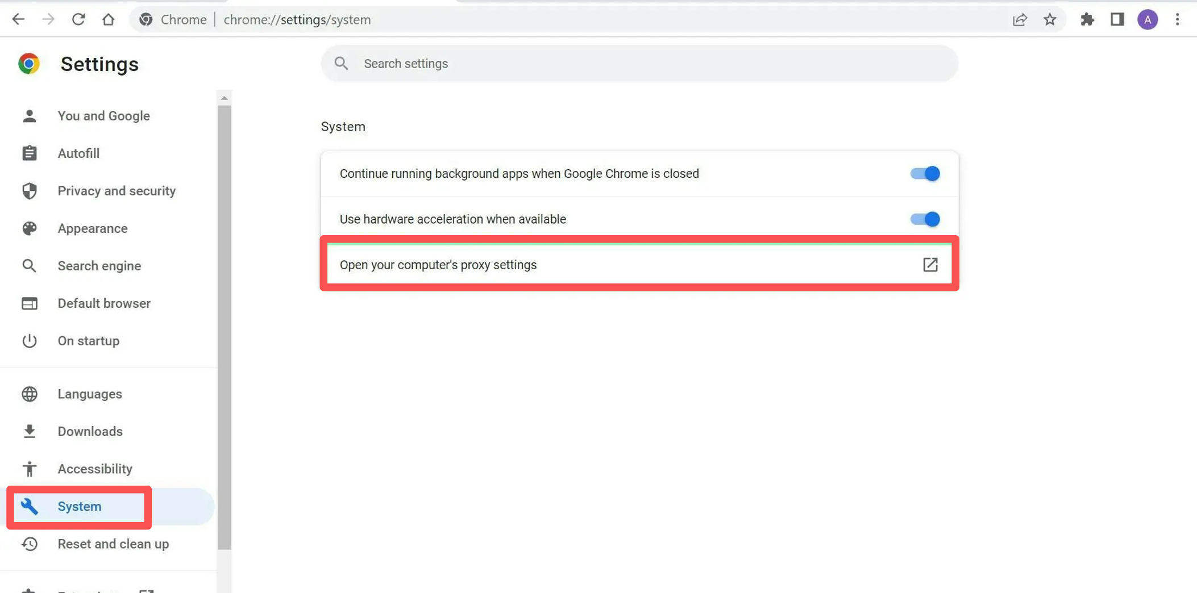The height and width of the screenshot is (593, 1197).
Task: Open Accessibility settings
Action: pos(95,469)
